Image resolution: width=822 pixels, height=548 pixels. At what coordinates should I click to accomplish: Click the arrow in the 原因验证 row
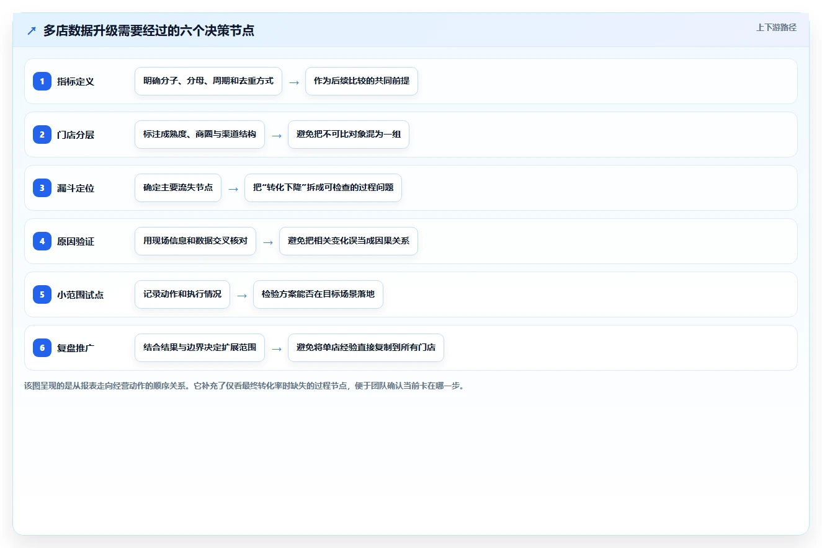coord(268,242)
